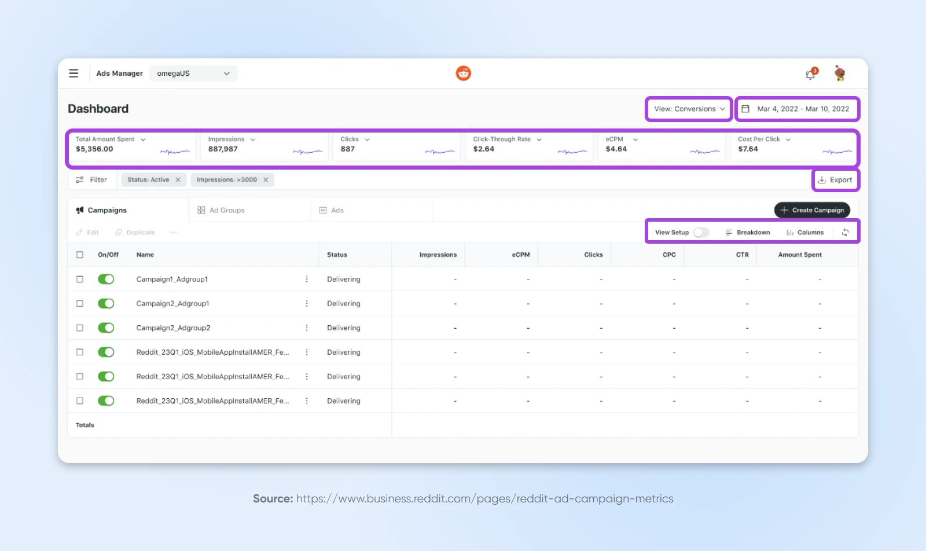Switch to the Ads tab
926x551 pixels.
372,211
